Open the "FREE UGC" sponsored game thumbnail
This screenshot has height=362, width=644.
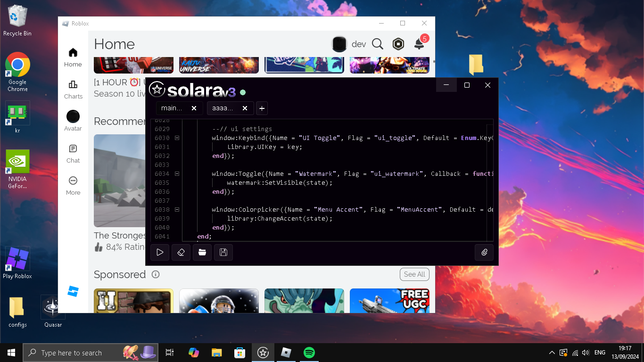point(389,301)
